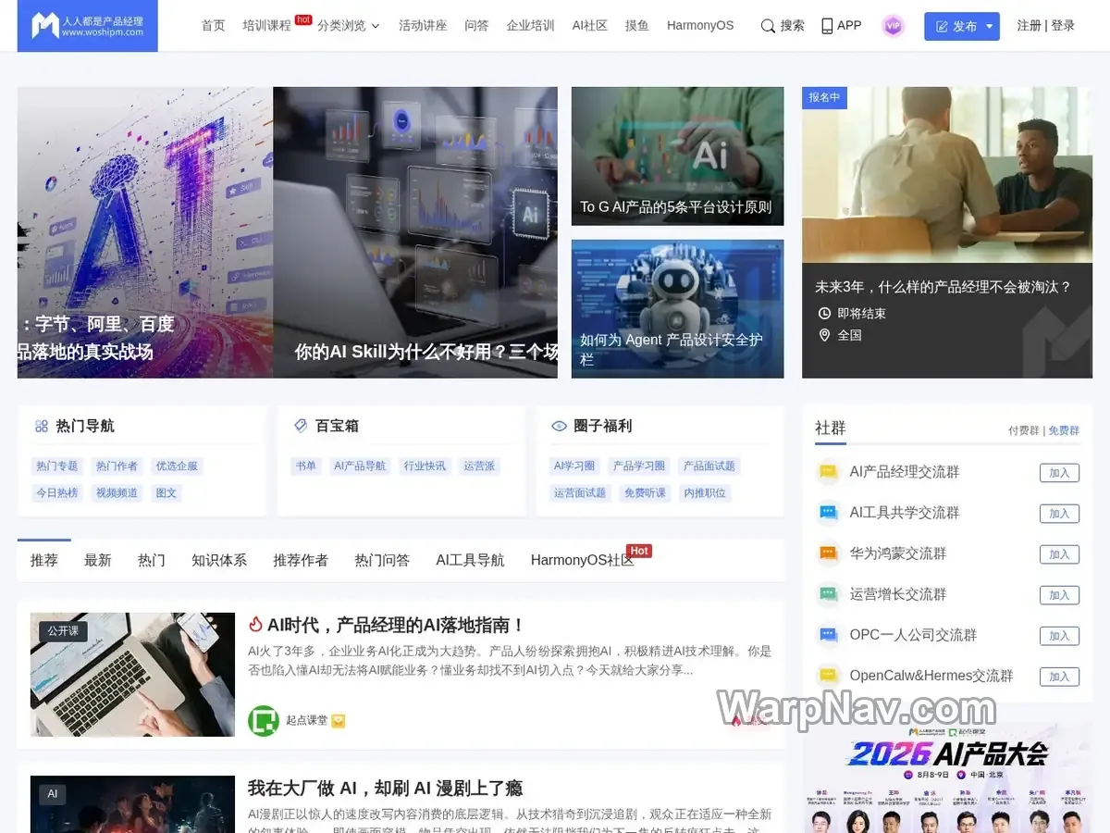
Task: Click the 报名中 badge on event card
Action: 824,97
